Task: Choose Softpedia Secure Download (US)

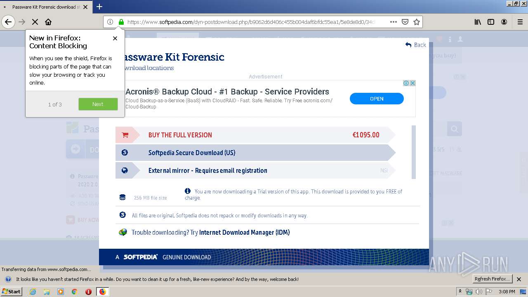Action: click(255, 153)
